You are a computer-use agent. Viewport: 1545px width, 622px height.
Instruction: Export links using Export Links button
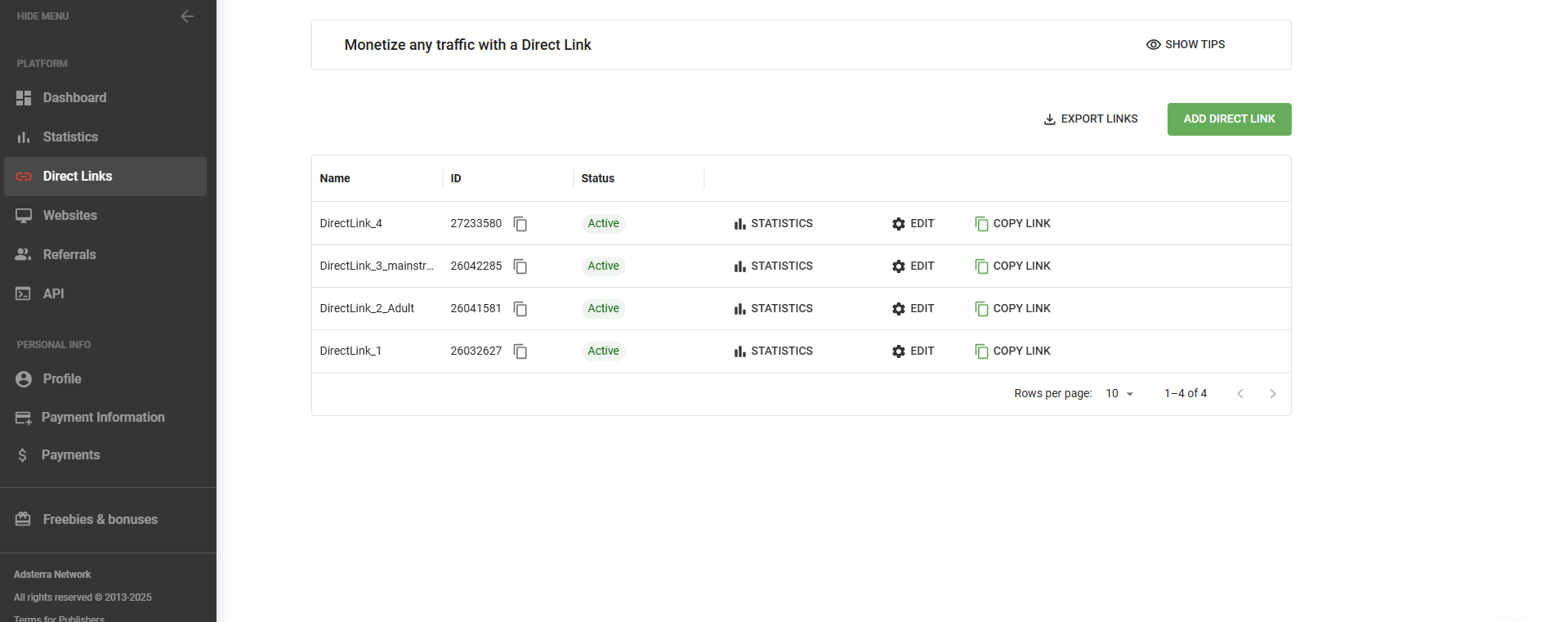1090,119
